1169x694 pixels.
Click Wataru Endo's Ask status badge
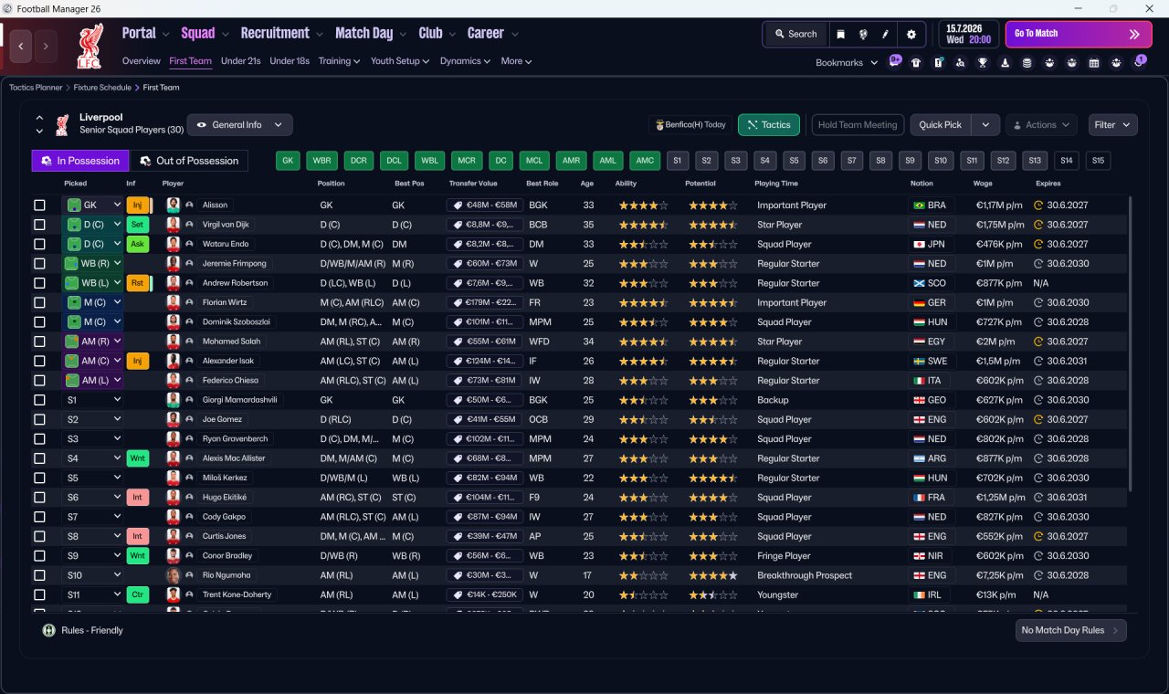pos(137,244)
